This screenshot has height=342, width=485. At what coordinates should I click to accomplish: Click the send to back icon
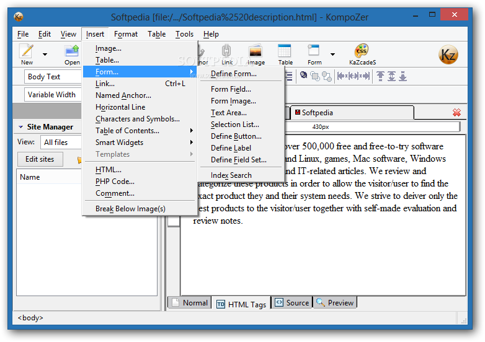coord(327,76)
